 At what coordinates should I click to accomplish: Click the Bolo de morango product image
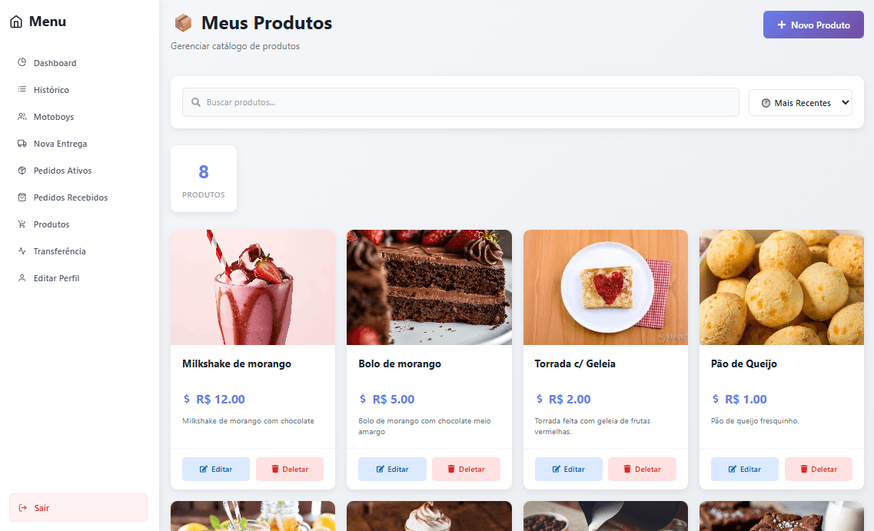coord(428,286)
